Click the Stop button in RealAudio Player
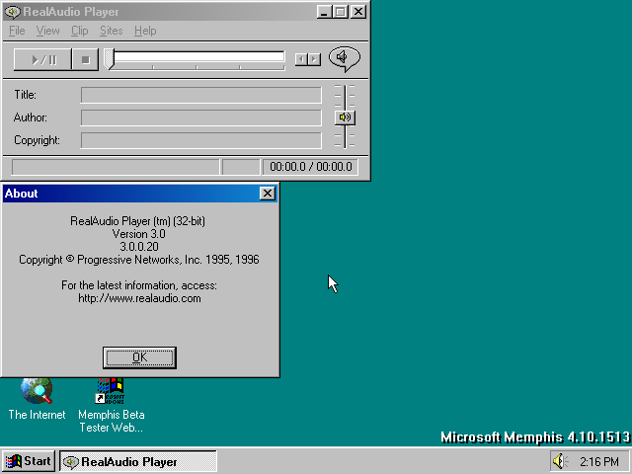632x474 pixels. click(x=85, y=59)
